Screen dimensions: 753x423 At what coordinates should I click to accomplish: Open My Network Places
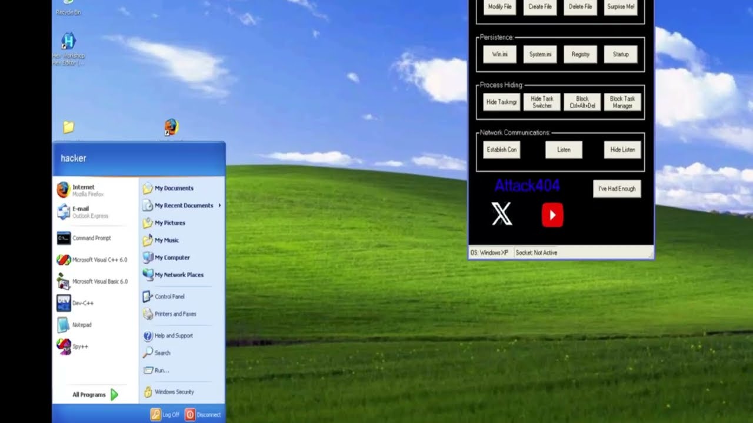(x=174, y=274)
